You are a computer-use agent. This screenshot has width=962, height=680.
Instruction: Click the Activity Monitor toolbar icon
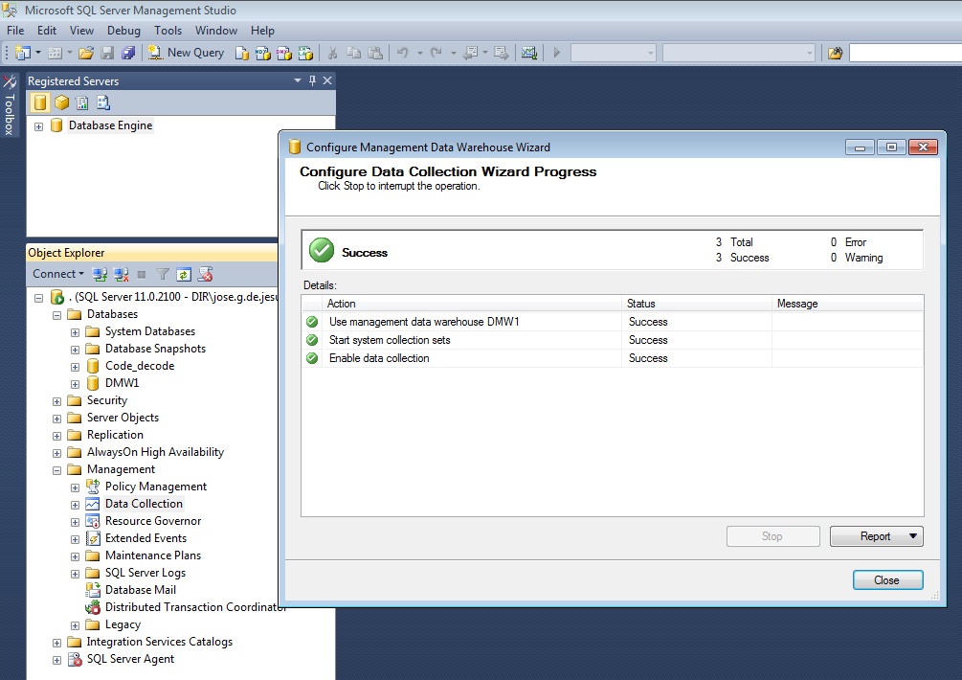point(528,53)
